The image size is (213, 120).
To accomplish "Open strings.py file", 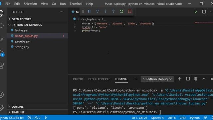I will click(x=37, y=47).
